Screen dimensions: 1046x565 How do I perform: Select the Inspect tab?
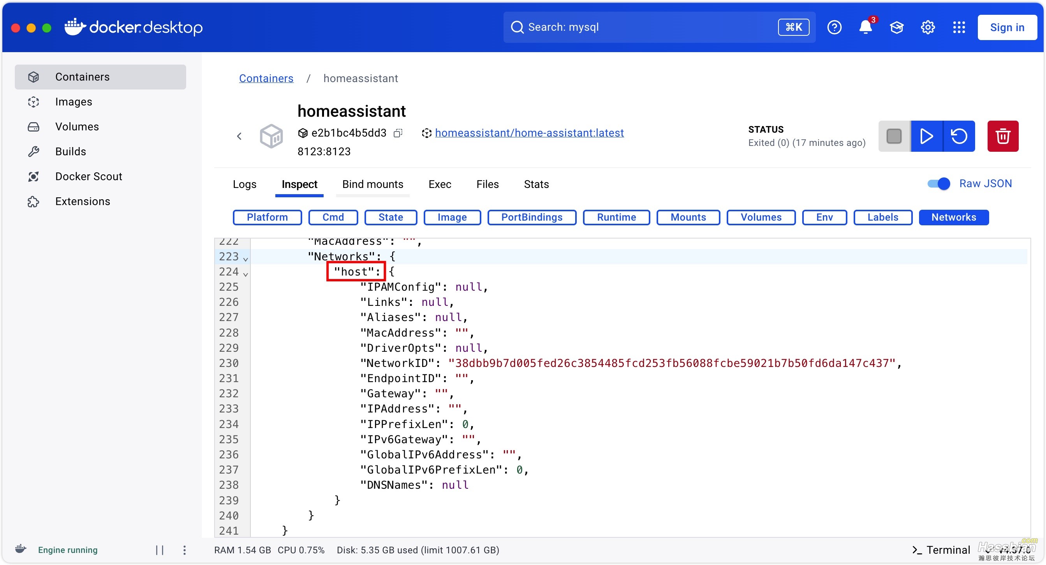pyautogui.click(x=299, y=184)
